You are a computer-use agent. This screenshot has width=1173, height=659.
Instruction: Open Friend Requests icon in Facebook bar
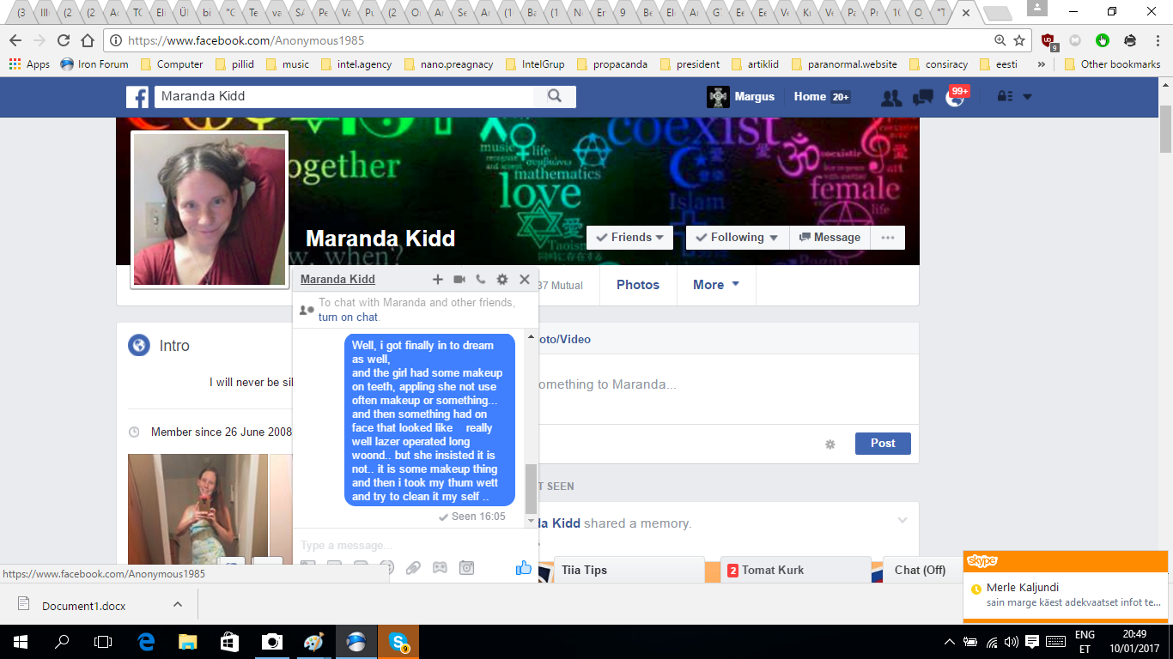pyautogui.click(x=891, y=97)
